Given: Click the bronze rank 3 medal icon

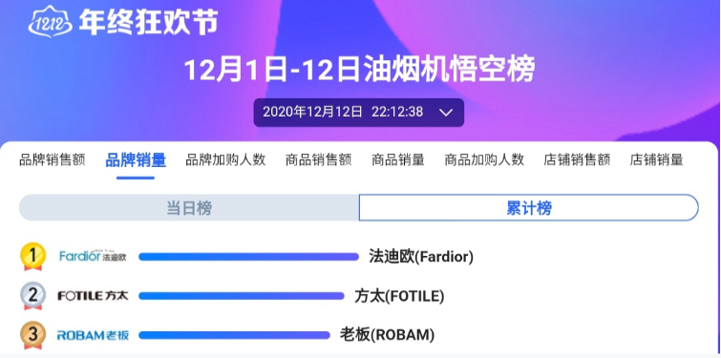Looking at the screenshot, I should (32, 335).
